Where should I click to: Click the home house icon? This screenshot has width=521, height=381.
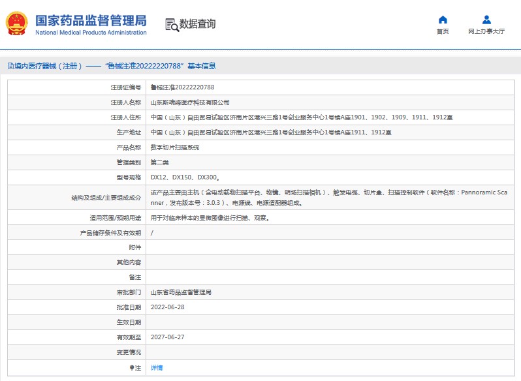point(443,20)
